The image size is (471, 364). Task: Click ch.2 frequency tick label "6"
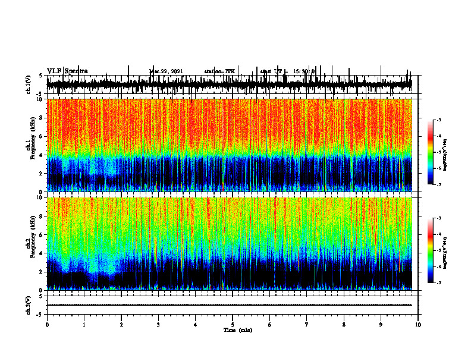tap(42, 235)
